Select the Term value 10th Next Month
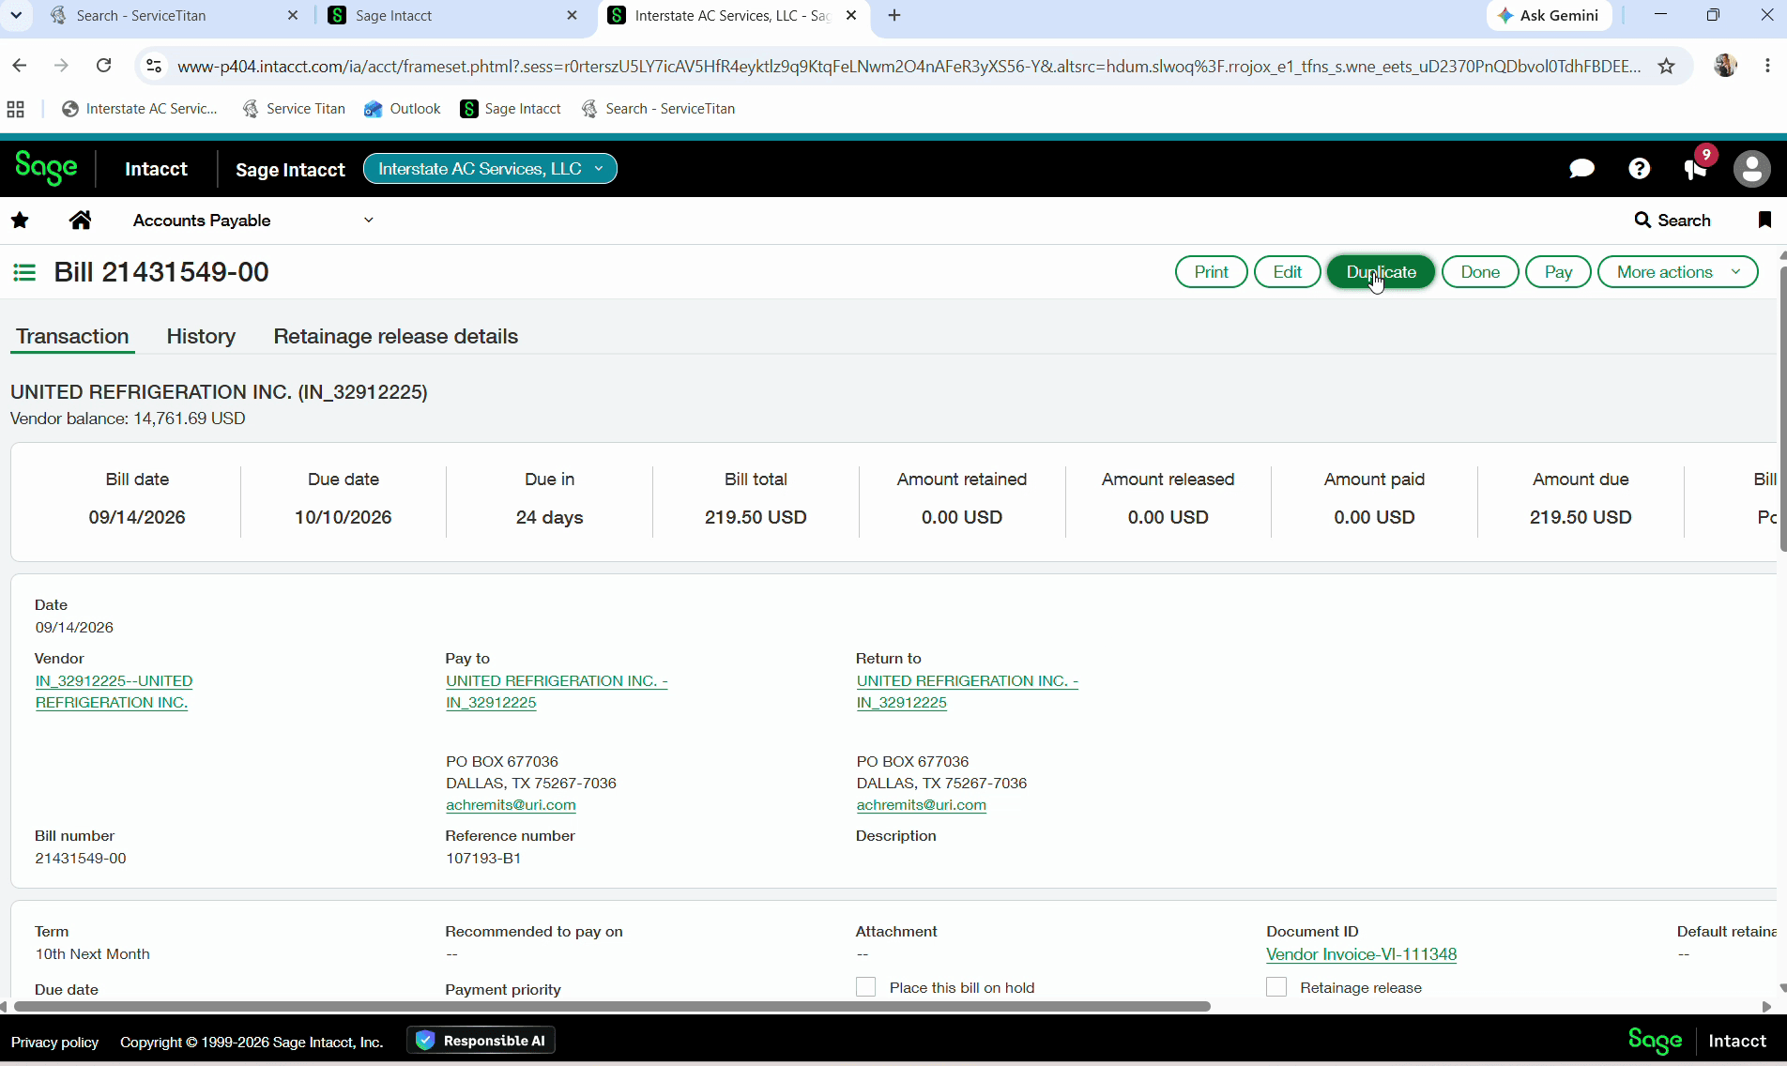This screenshot has height=1066, width=1787. pyautogui.click(x=92, y=954)
